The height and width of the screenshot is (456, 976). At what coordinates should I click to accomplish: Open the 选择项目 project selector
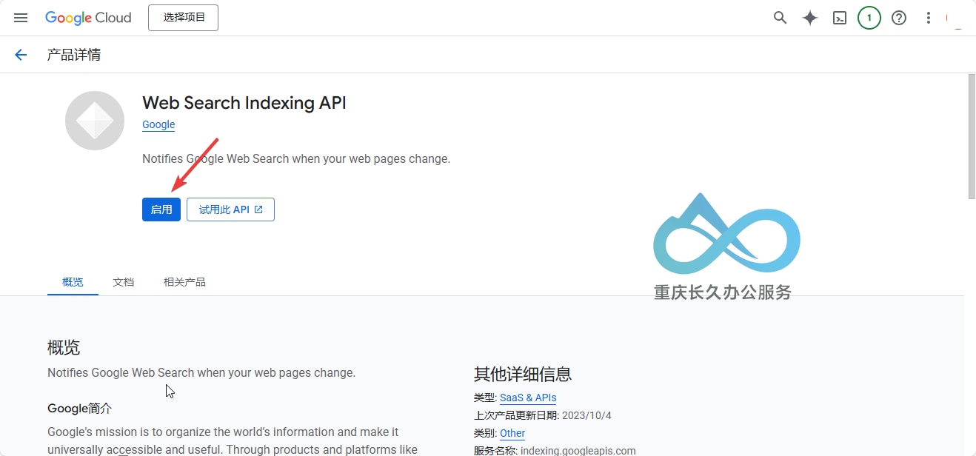coord(183,18)
